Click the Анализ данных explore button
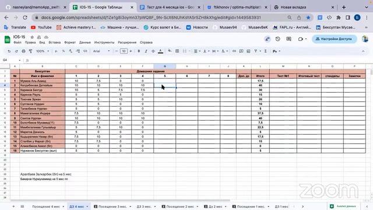Screen dimensions: 373x210 pyautogui.click(x=343, y=206)
